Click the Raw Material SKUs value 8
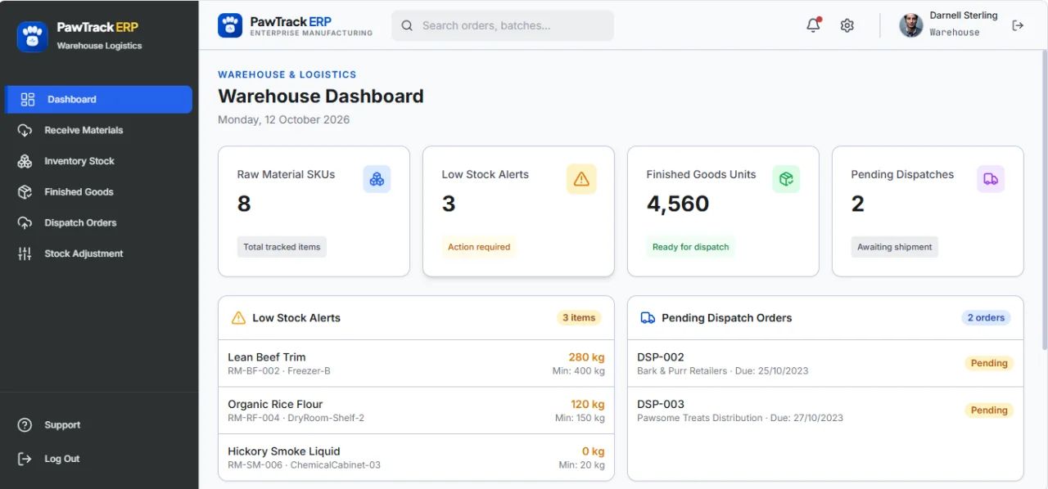 pyautogui.click(x=244, y=204)
